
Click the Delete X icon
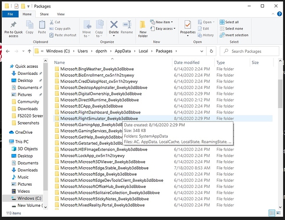(x=114, y=25)
